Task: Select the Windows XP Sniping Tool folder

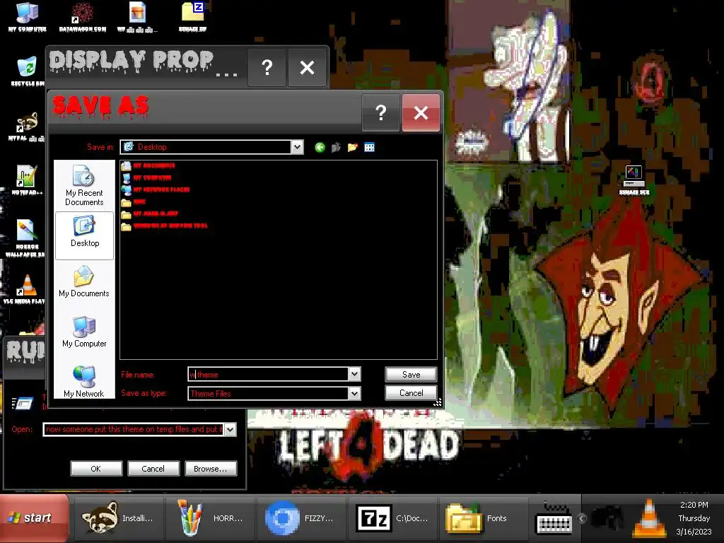Action: [x=164, y=226]
